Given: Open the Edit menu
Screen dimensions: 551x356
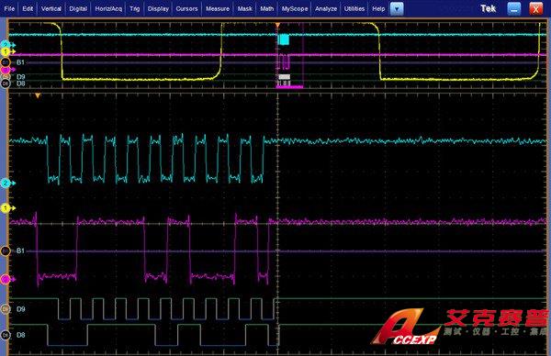Looking at the screenshot, I should point(28,9).
